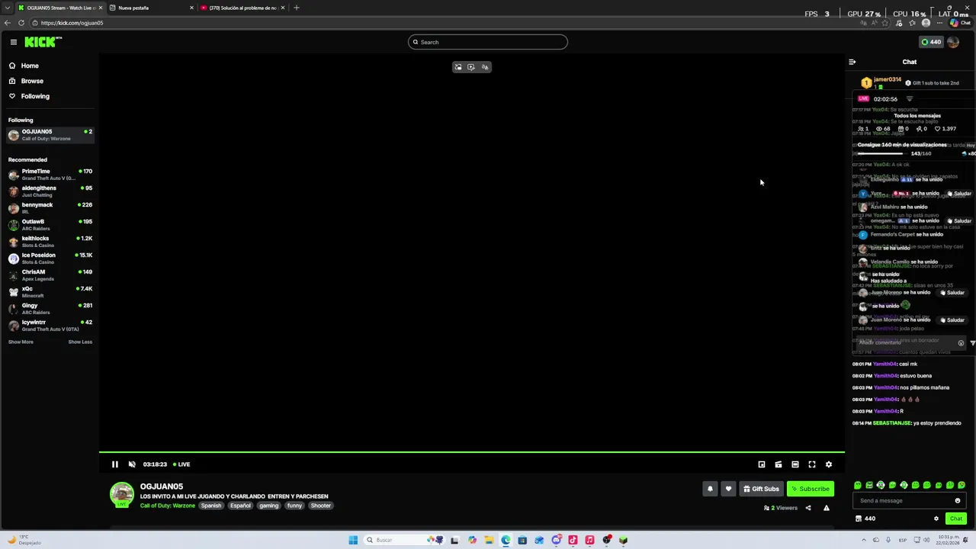Collapse recommended list with Show Less
Image resolution: width=976 pixels, height=549 pixels.
coord(80,342)
